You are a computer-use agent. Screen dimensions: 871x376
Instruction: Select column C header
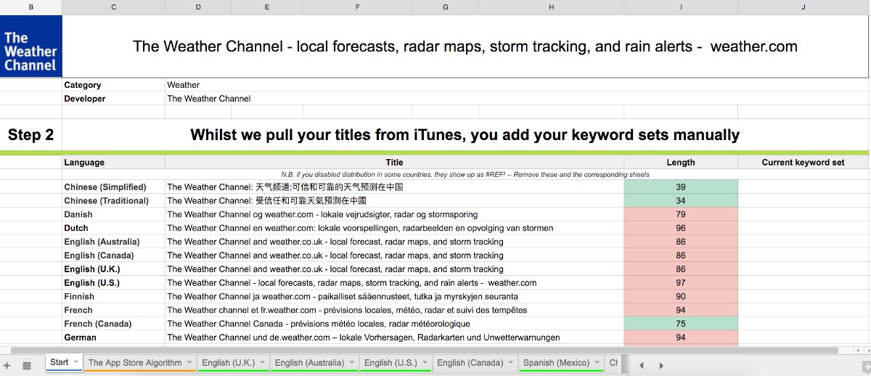pyautogui.click(x=113, y=7)
